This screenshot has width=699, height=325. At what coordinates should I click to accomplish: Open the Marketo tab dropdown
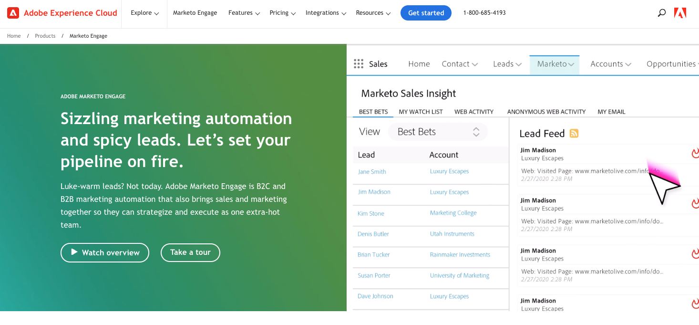pyautogui.click(x=555, y=64)
